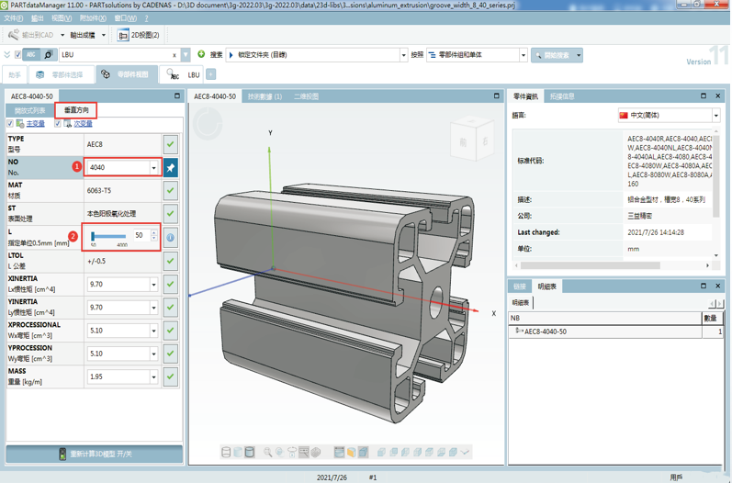This screenshot has height=483, width=732.
Task: Click the 2D投图(2) button
Action: pos(139,35)
